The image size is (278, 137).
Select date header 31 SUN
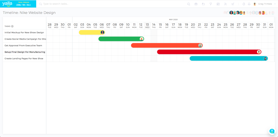[x=264, y=25]
